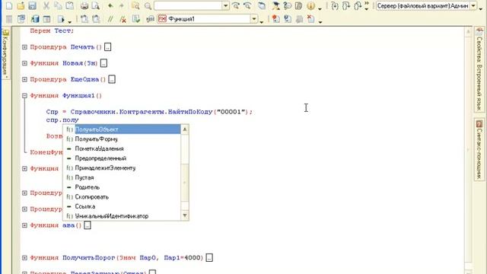Click the Find in files binoculars icon
This screenshot has width=487, height=274.
[x=135, y=5]
